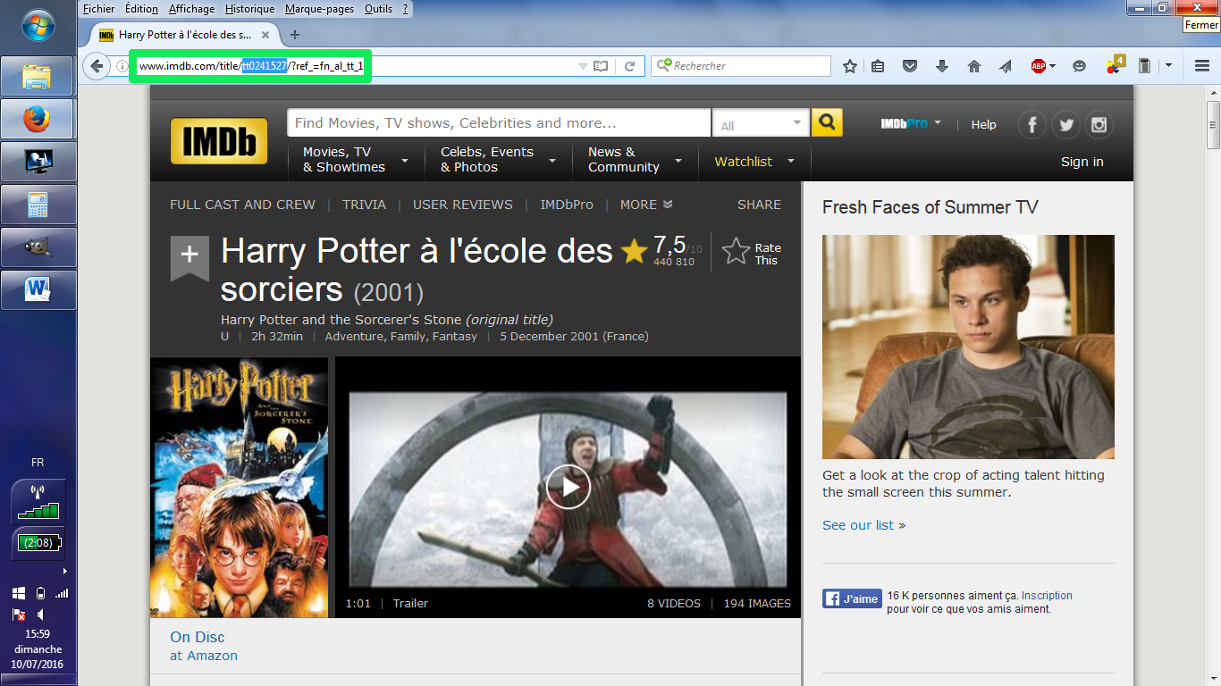Launch GIMP from taskbar
The width and height of the screenshot is (1221, 686).
click(38, 247)
